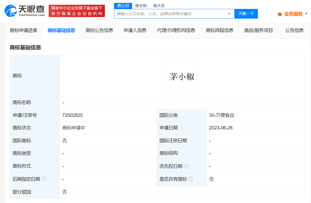
Task: Select the classification 30-方便食品
Action: click(x=222, y=115)
